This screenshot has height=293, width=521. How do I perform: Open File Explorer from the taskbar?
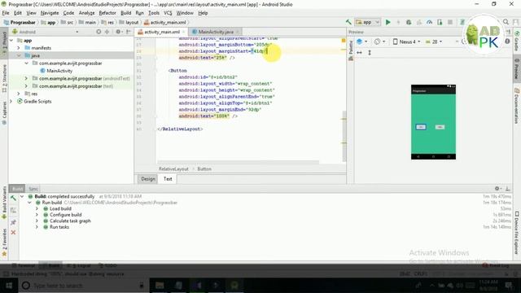pyautogui.click(x=160, y=285)
